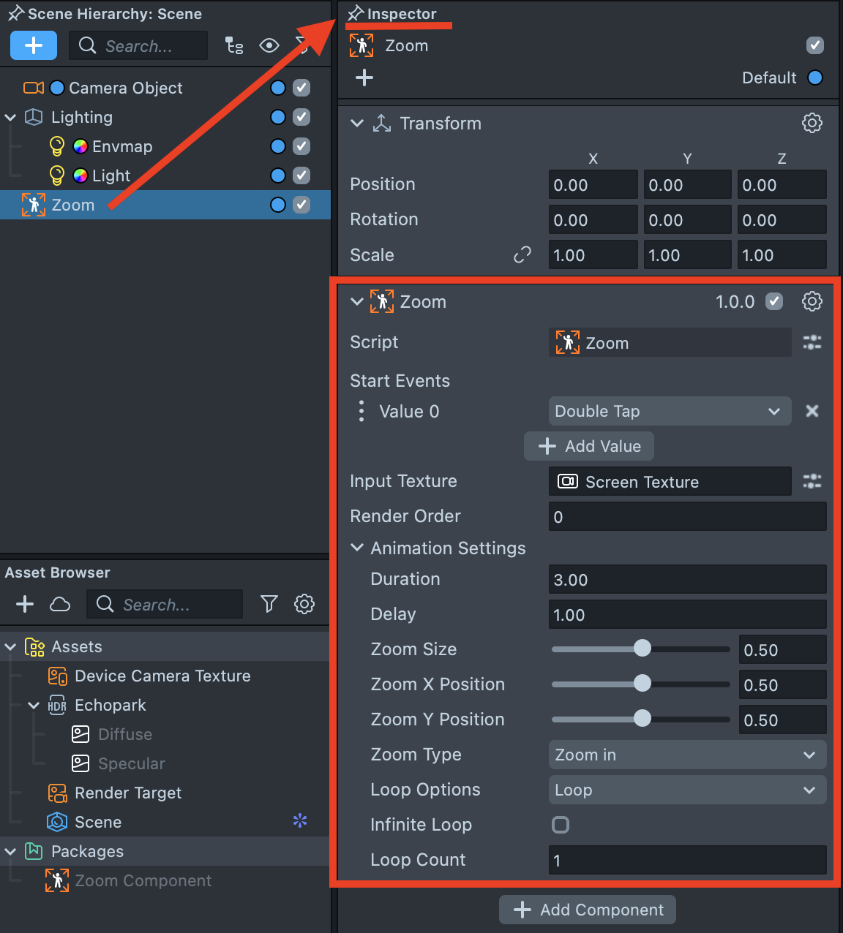Open Script field settings sliders icon
Viewport: 843px width, 933px height.
[x=812, y=342]
